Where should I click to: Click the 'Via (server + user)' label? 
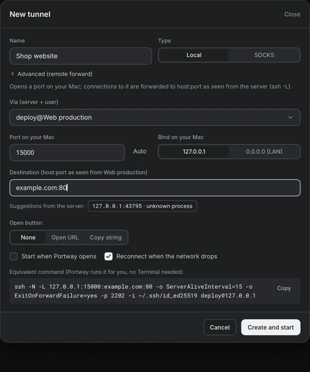[x=34, y=102]
